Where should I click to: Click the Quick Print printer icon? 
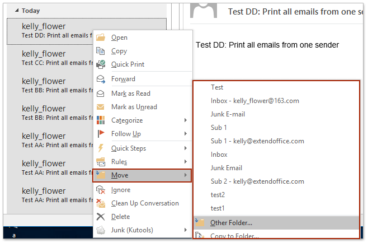click(101, 64)
